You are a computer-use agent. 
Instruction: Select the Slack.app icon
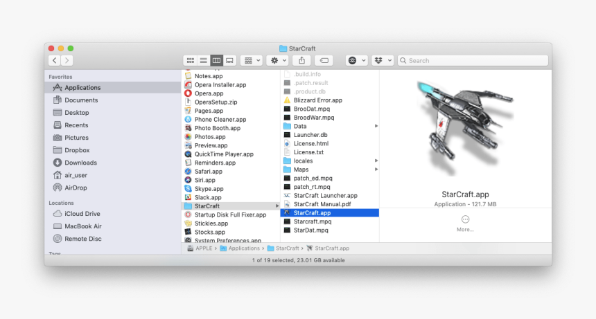click(188, 197)
